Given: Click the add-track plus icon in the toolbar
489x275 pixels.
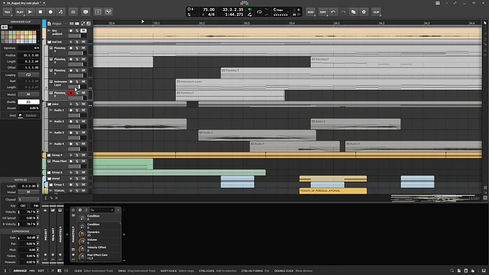Looking at the screenshot, I should 98,12.
